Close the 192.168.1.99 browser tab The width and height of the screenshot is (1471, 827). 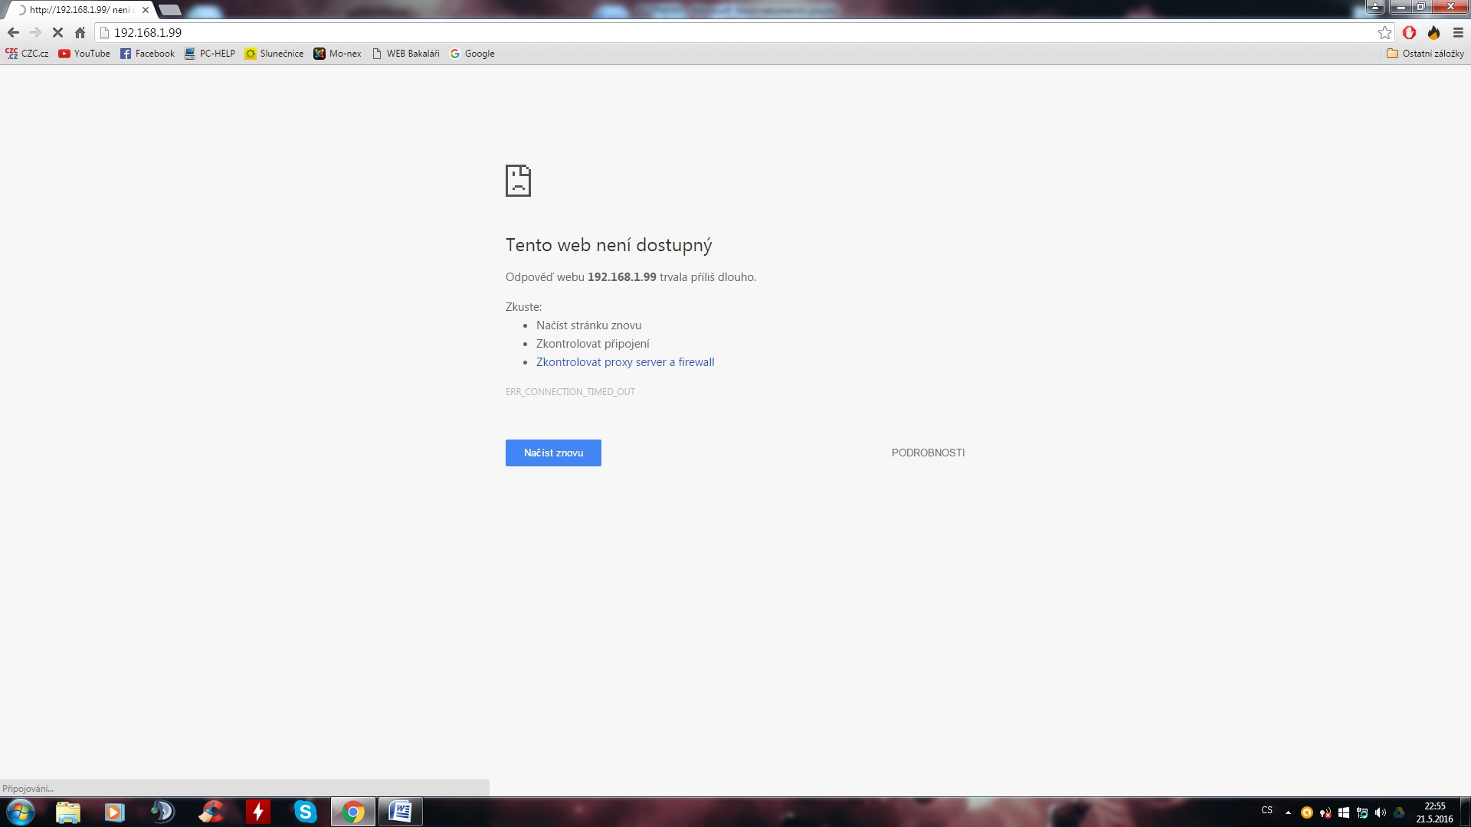146,10
